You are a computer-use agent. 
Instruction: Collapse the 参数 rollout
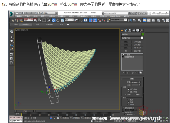coord(132,79)
